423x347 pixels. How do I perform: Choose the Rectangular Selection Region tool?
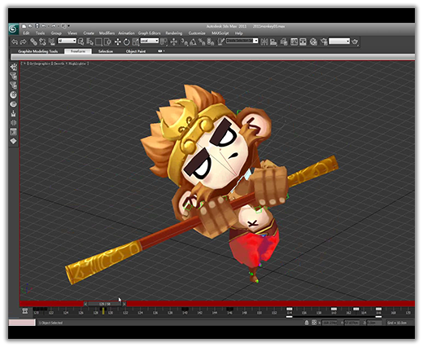click(98, 42)
